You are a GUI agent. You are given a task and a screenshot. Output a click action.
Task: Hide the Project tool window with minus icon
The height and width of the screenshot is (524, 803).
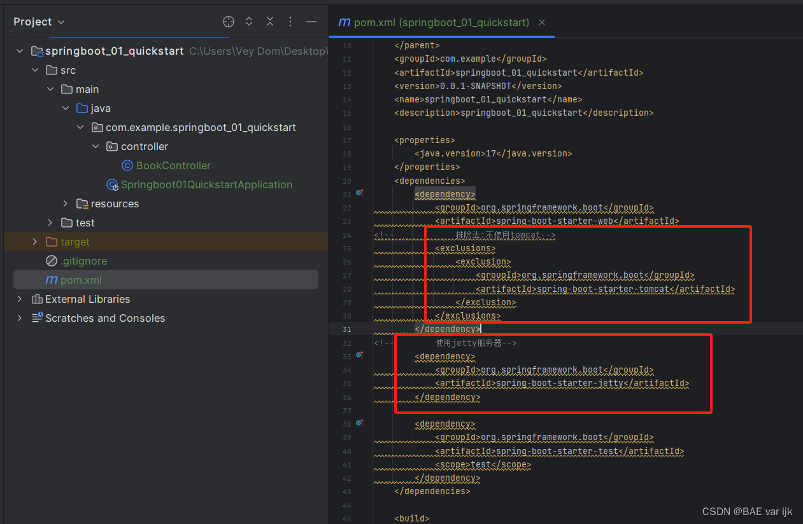[x=311, y=21]
